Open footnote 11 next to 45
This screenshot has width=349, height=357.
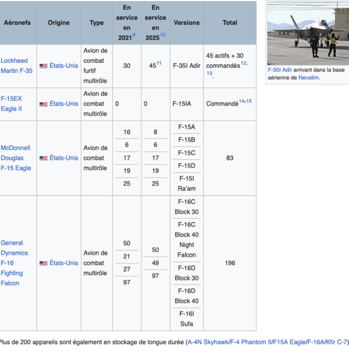coord(159,63)
